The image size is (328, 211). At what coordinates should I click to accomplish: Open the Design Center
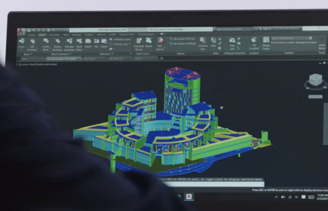266,43
